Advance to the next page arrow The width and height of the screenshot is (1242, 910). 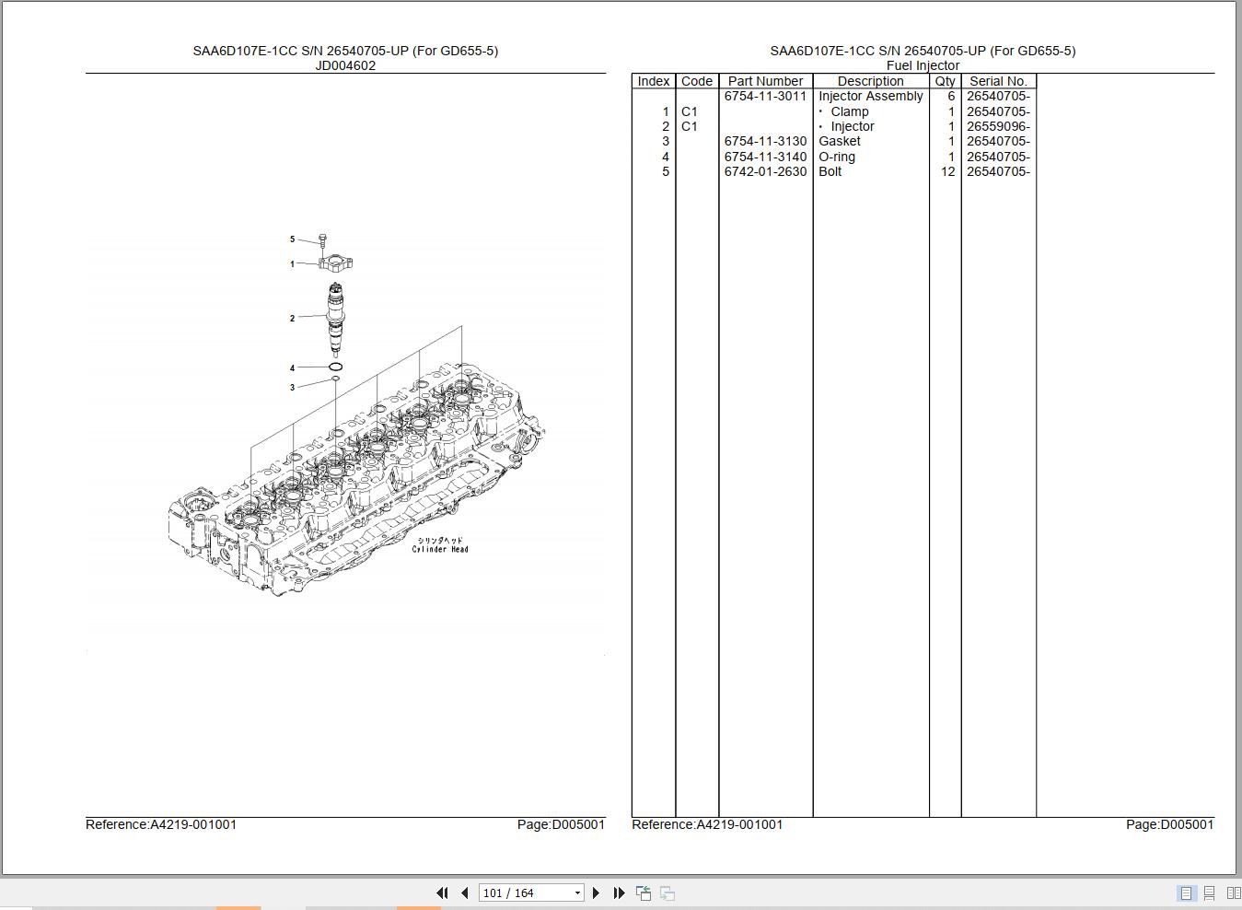click(x=596, y=892)
